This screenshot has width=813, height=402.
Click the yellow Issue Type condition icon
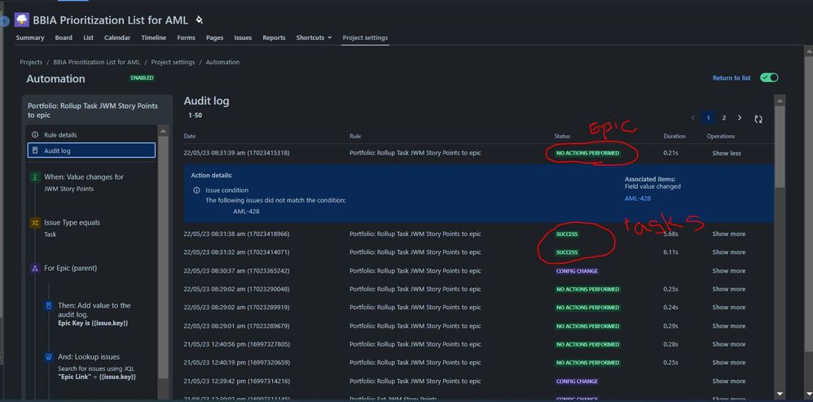(x=35, y=223)
